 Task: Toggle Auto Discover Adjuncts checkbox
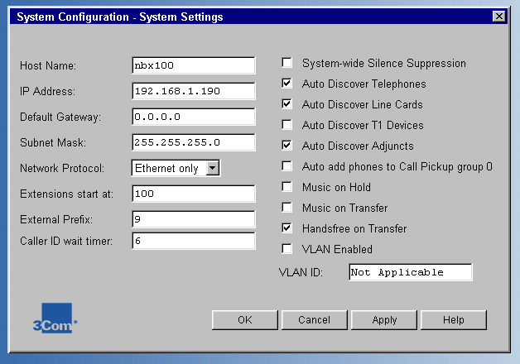tap(287, 146)
